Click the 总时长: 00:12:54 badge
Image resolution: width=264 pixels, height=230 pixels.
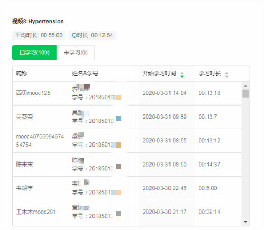pyautogui.click(x=92, y=35)
